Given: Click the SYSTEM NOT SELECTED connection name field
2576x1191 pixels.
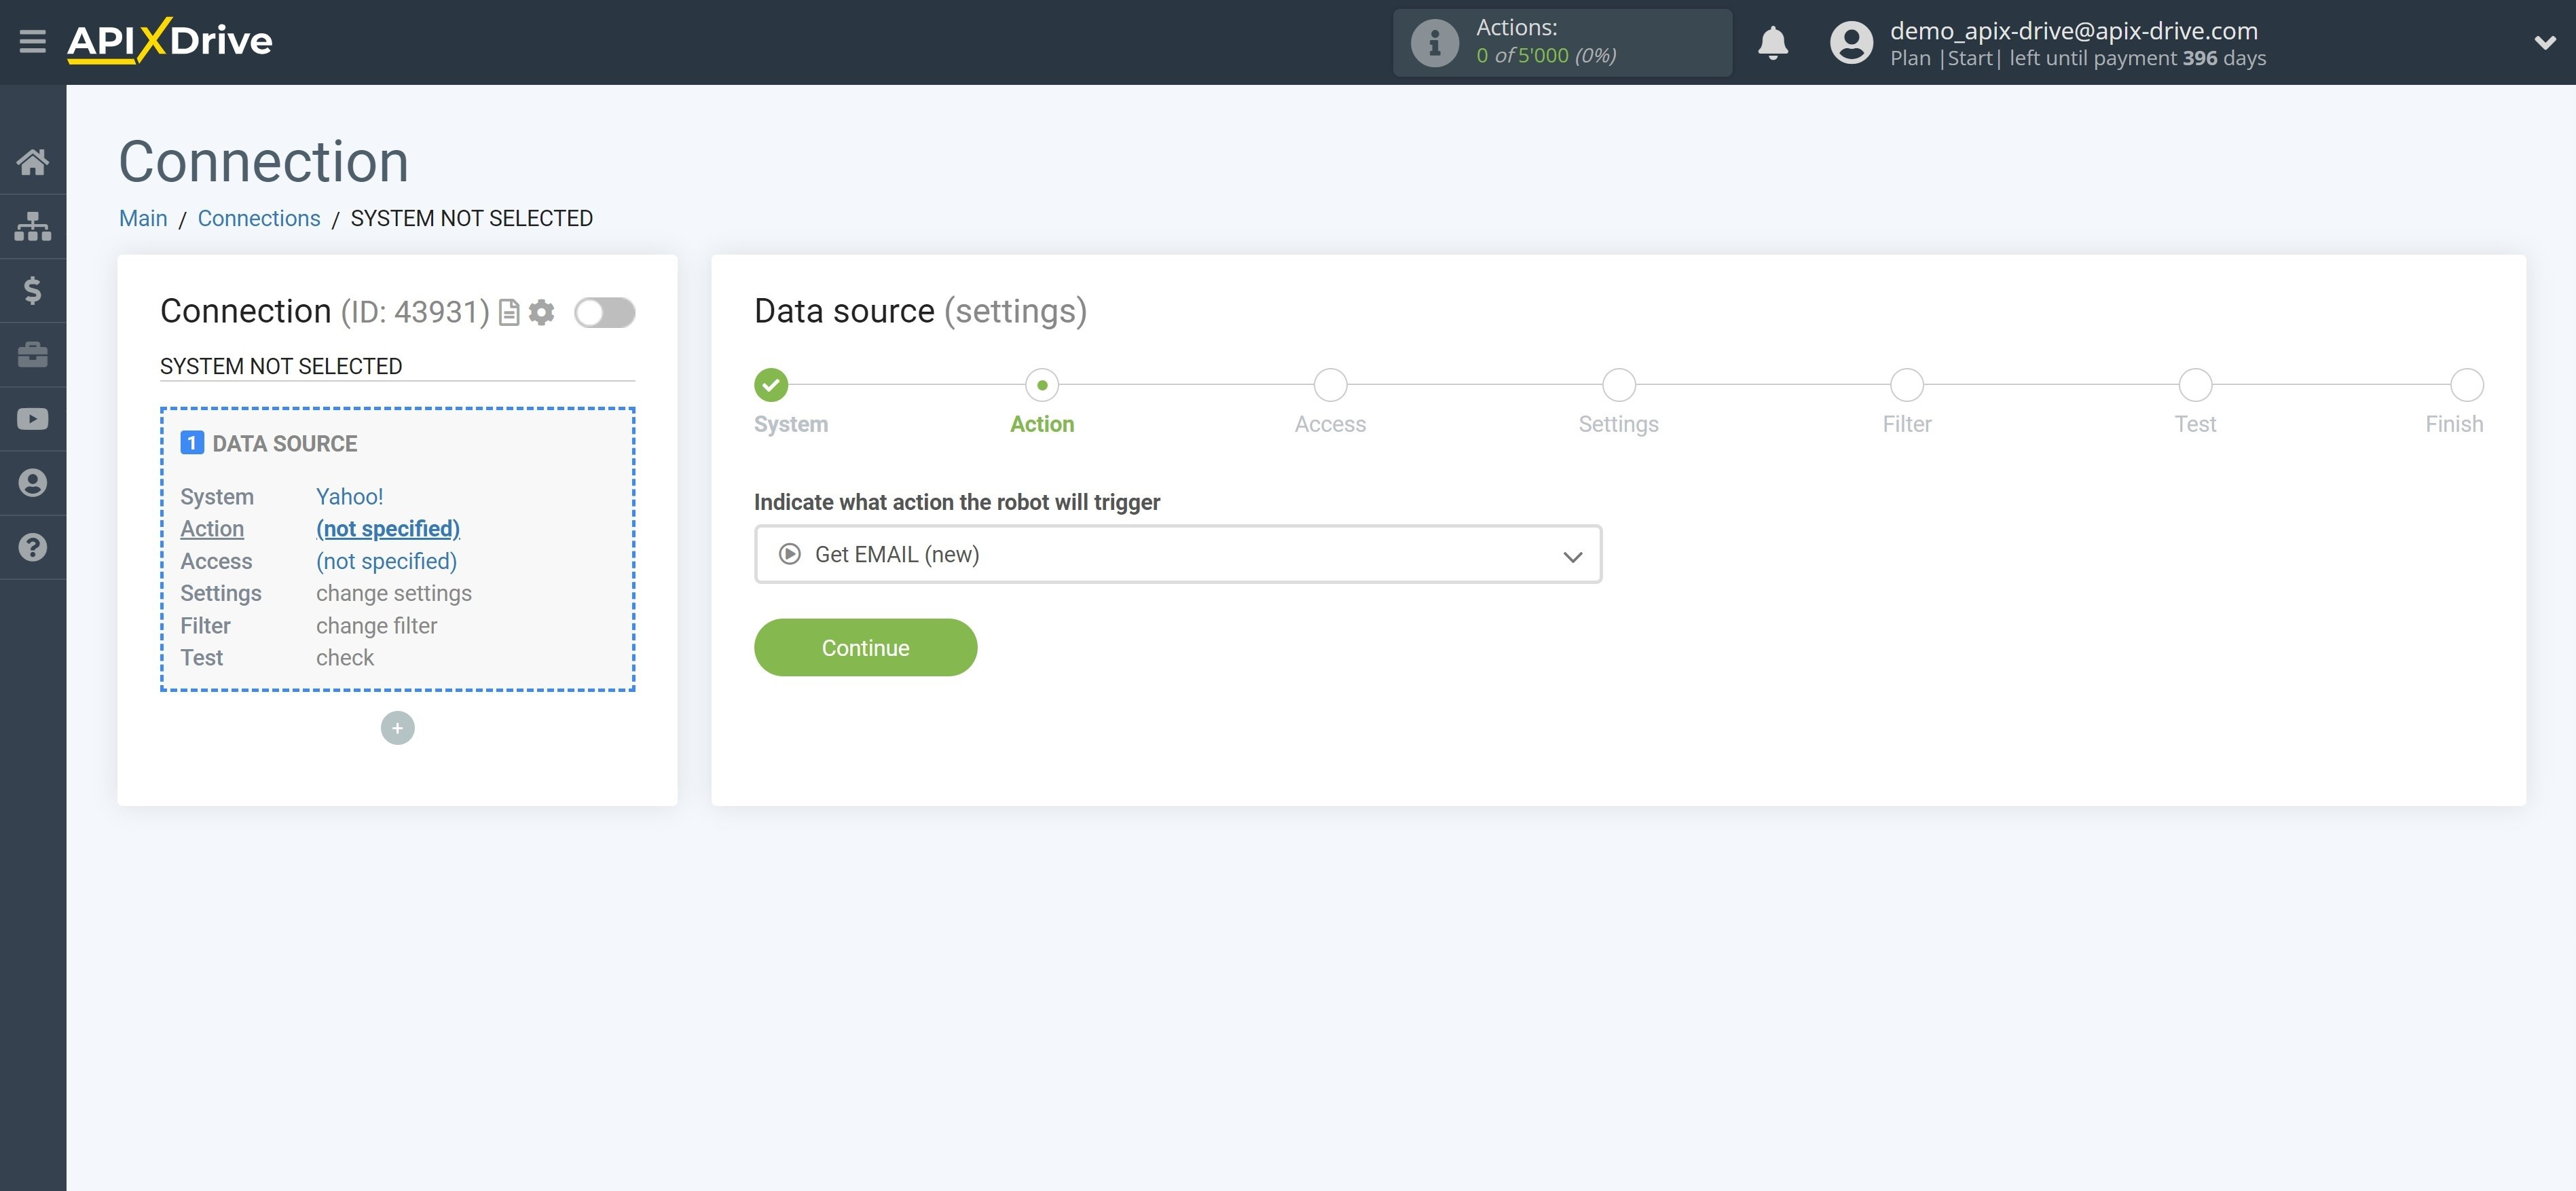Looking at the screenshot, I should [x=397, y=366].
